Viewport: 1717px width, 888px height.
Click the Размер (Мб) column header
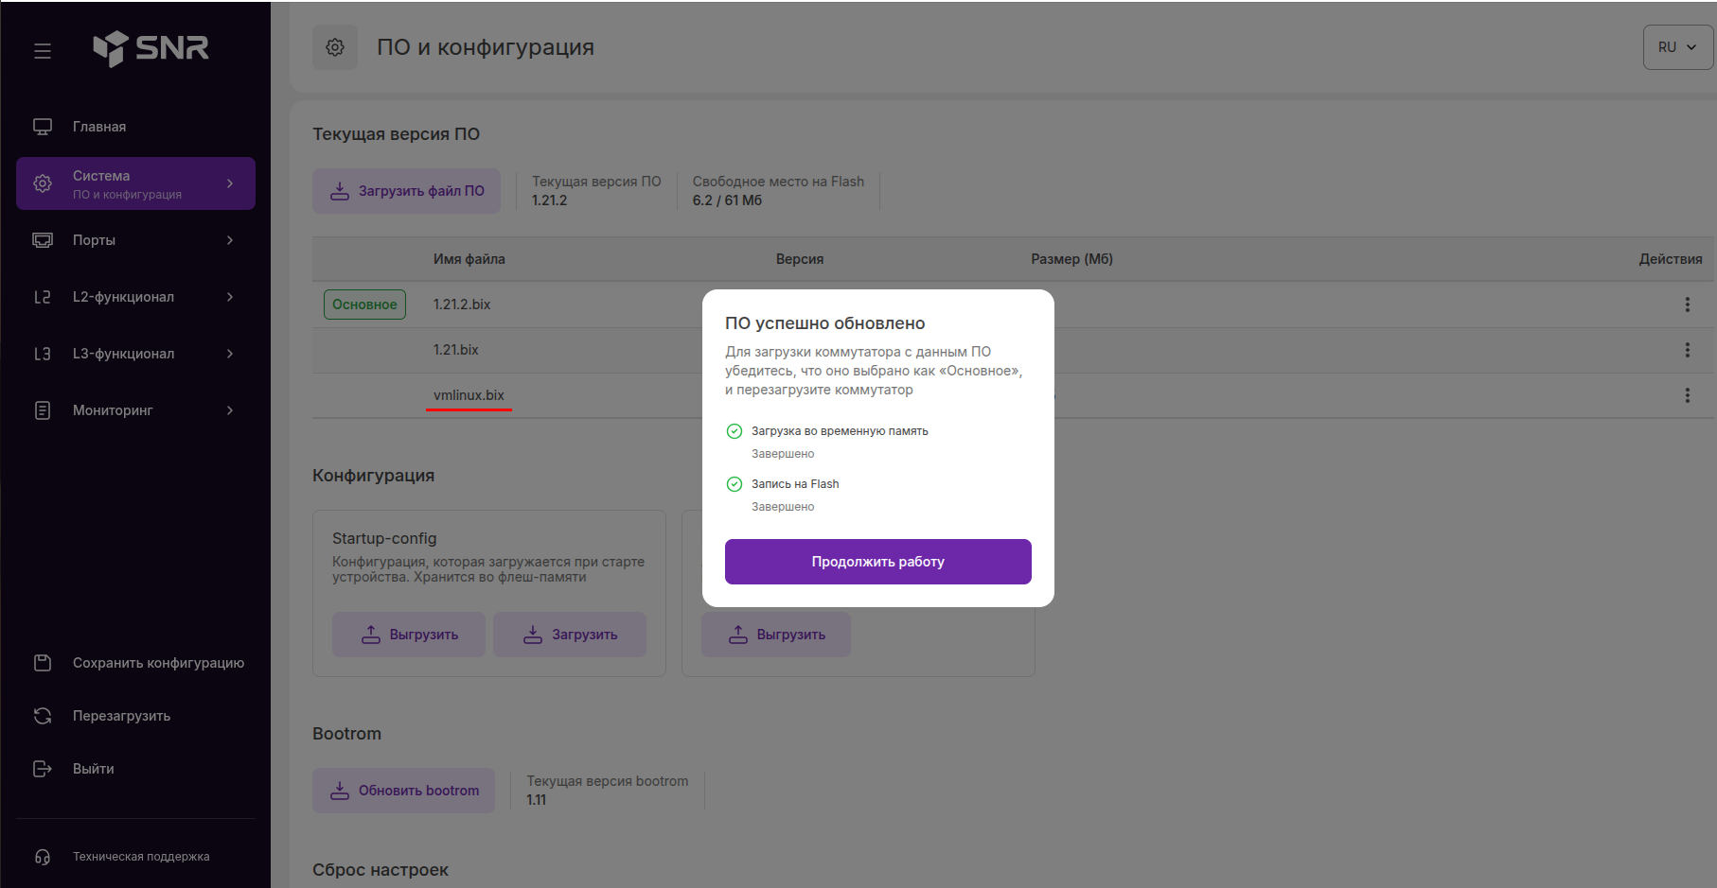point(1072,259)
